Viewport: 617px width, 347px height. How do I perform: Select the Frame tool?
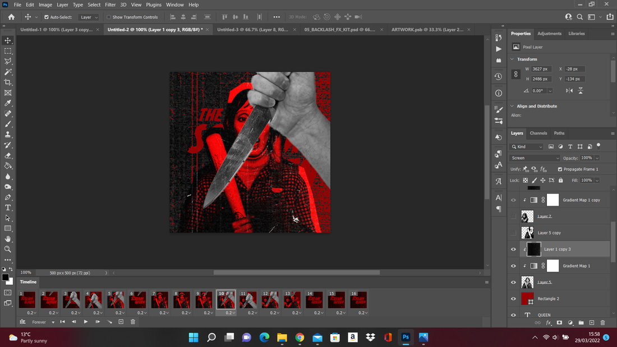pos(8,93)
